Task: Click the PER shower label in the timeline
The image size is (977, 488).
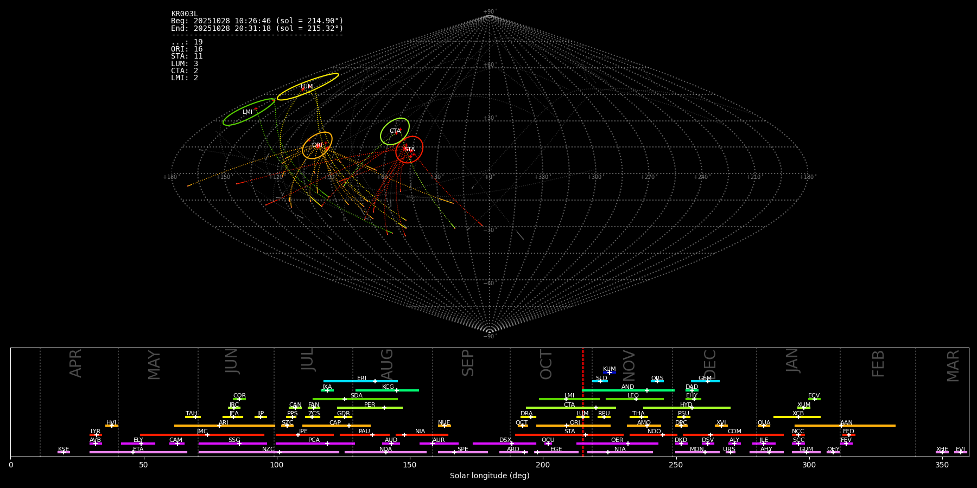Action: coord(370,405)
